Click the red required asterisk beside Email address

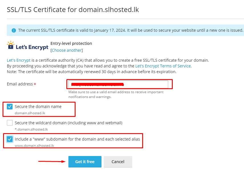[35, 84]
